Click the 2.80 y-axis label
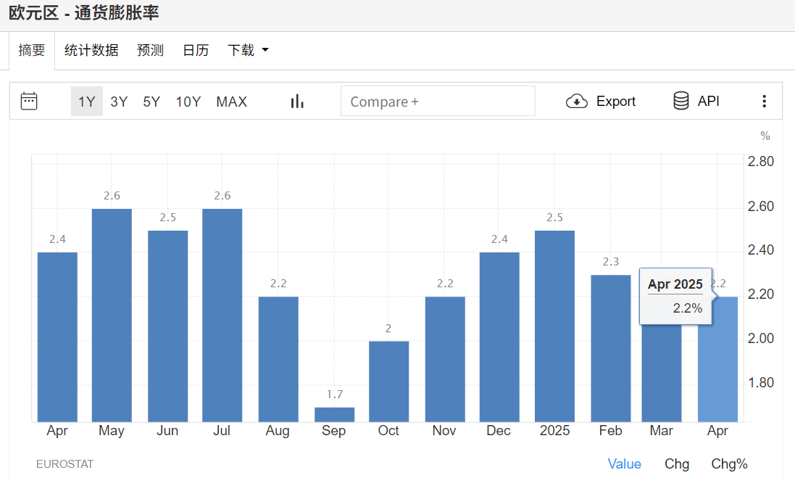 tap(760, 161)
